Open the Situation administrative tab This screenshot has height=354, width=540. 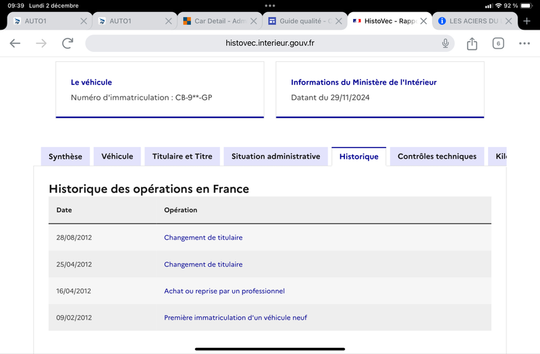(275, 156)
